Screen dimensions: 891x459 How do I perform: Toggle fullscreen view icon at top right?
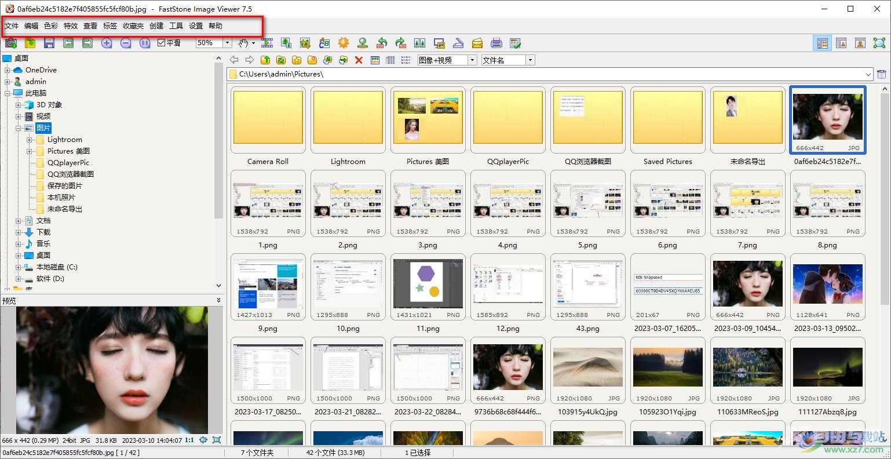point(879,43)
